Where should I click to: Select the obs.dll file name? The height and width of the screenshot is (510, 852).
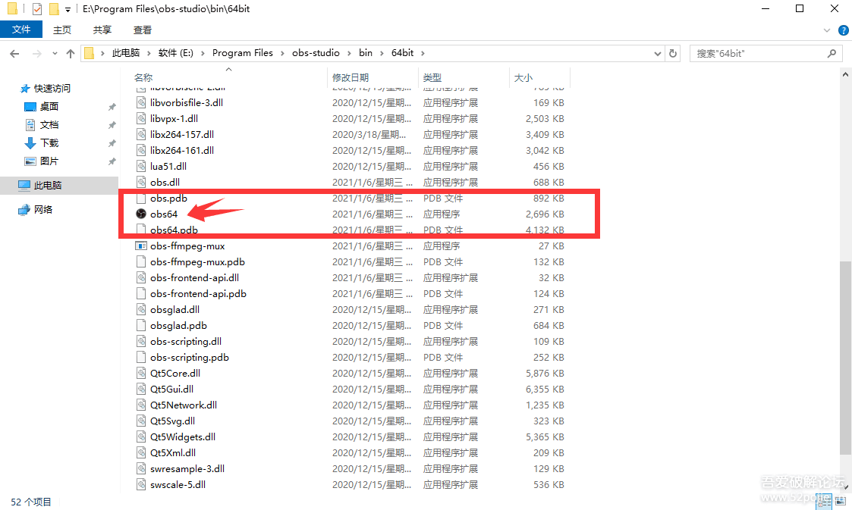165,183
